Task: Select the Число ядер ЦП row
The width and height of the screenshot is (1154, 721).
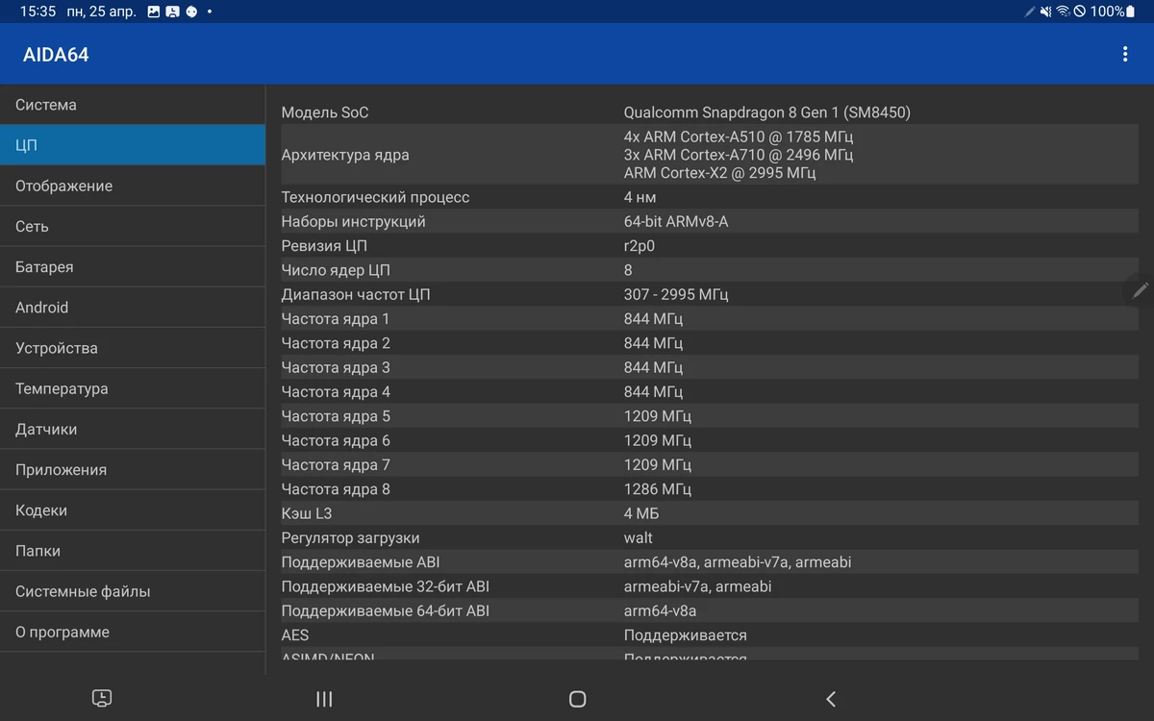Action: [x=710, y=270]
